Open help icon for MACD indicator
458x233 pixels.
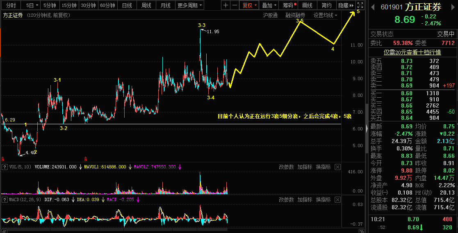[x=5, y=199]
